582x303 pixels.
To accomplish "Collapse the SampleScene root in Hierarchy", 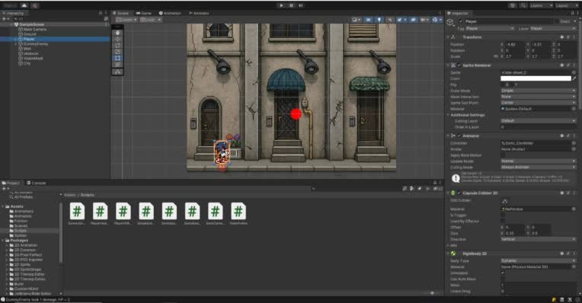I will click(x=11, y=24).
